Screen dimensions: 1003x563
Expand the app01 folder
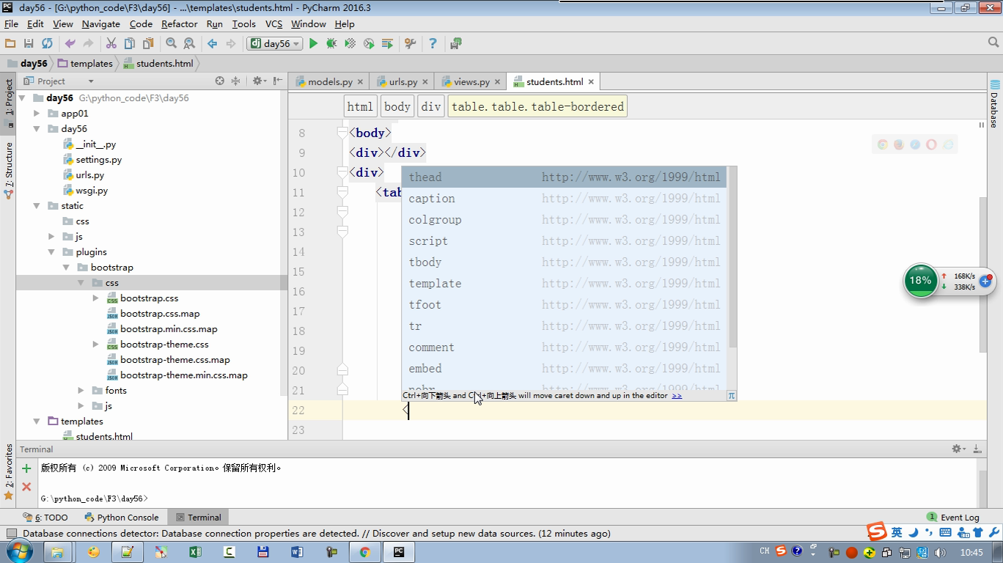pos(37,114)
